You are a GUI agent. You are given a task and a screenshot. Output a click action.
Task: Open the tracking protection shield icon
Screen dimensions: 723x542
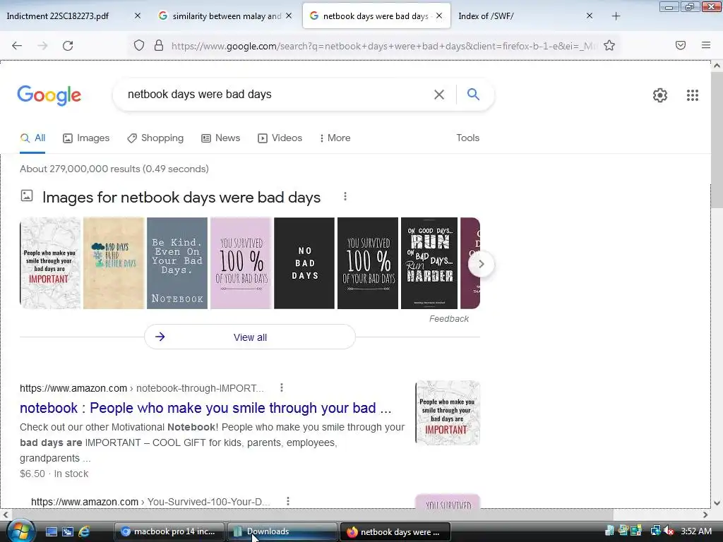pos(139,45)
